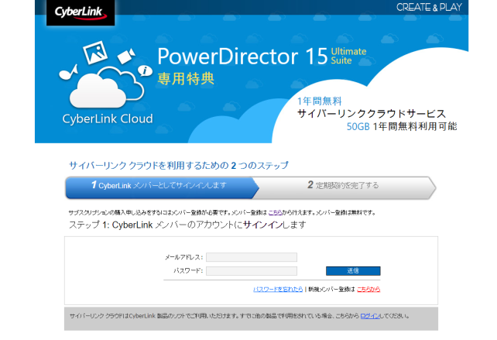497x340 pixels.
Task: Focus the パスワード input field
Action: (x=252, y=271)
